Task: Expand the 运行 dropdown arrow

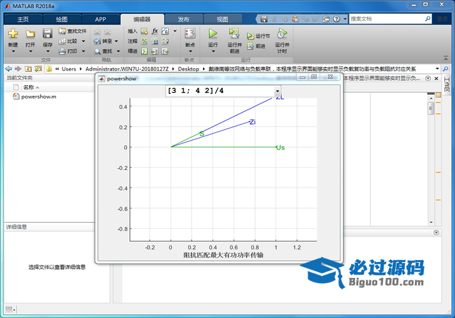Action: pyautogui.click(x=213, y=52)
